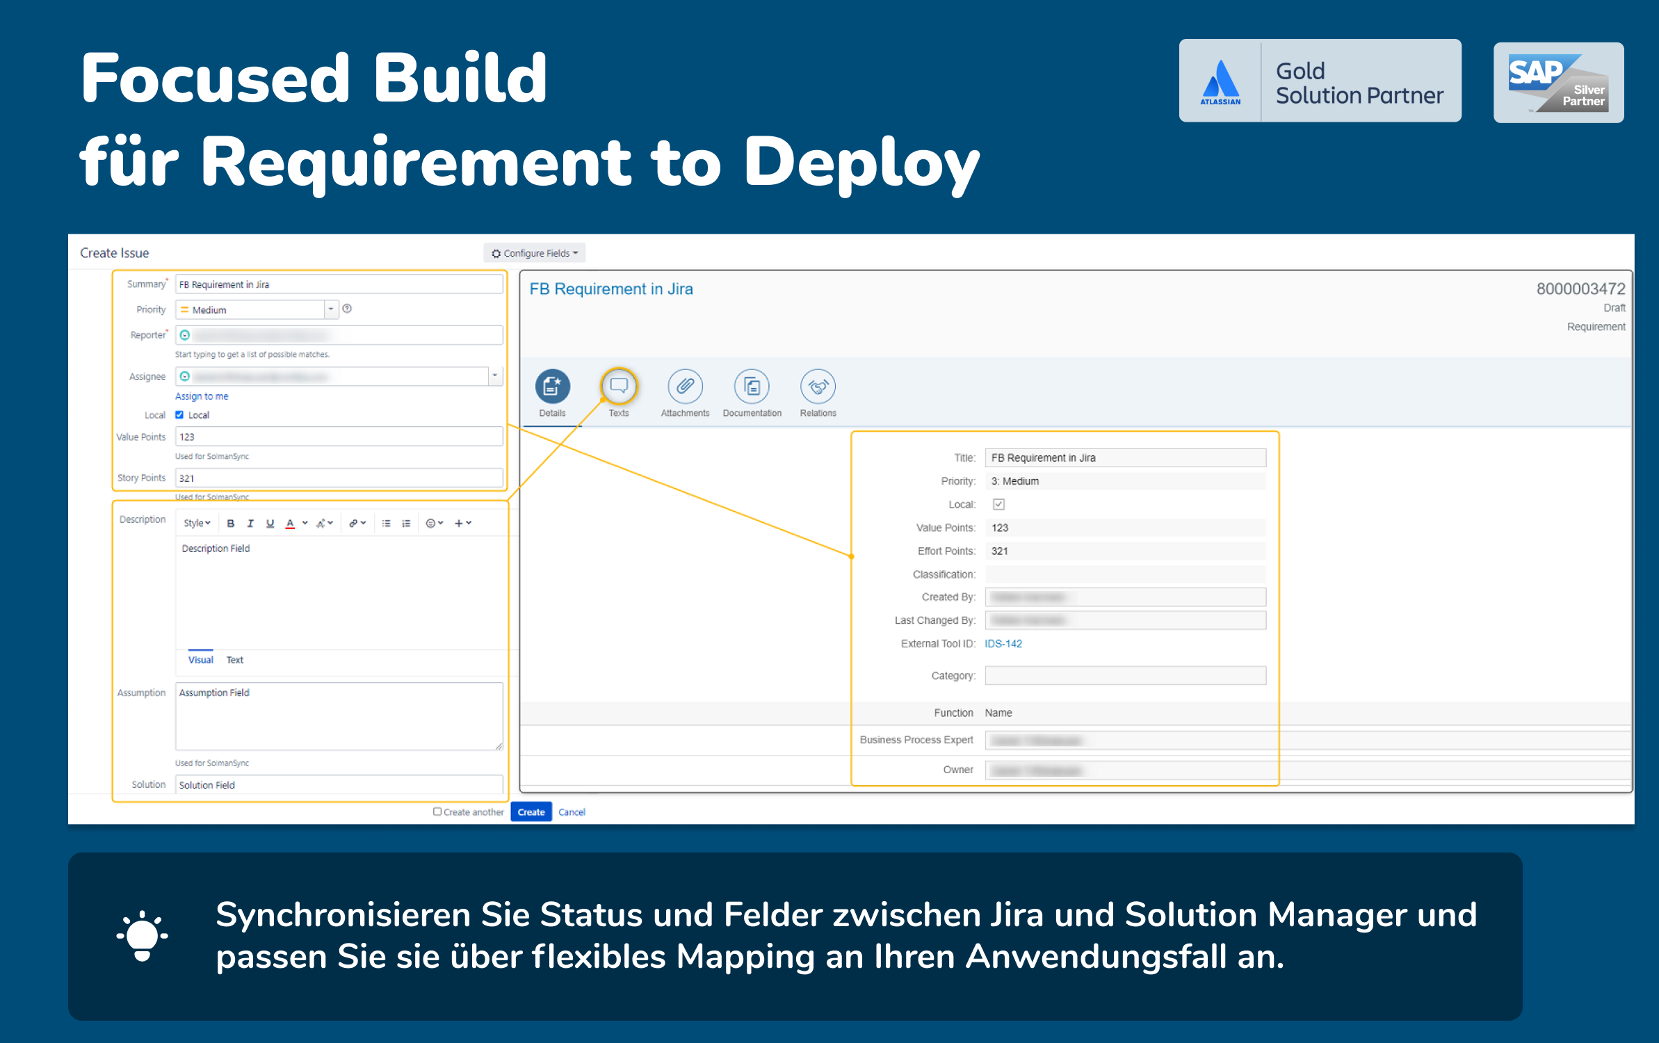Click the Assignee avatar icon
Screen dimensions: 1659x1043
[x=184, y=376]
